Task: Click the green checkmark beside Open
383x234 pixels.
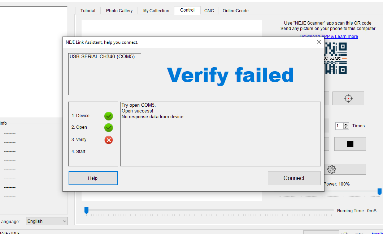Action: point(109,128)
